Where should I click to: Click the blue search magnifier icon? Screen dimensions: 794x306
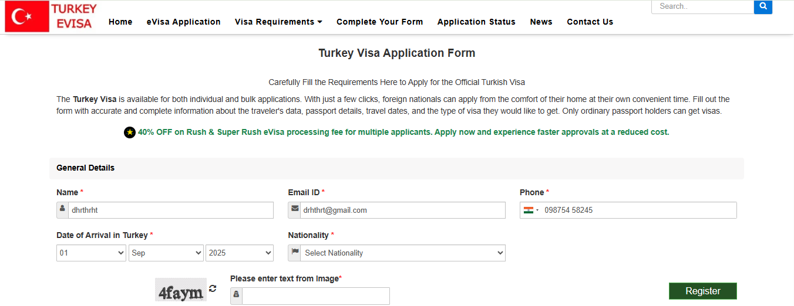click(x=763, y=6)
